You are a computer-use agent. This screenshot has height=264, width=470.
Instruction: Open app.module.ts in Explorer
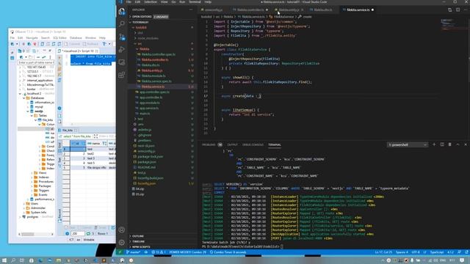[x=150, y=103]
